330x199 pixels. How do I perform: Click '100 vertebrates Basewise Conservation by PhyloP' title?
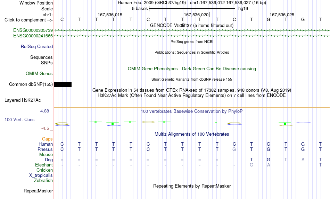pyautogui.click(x=192, y=111)
